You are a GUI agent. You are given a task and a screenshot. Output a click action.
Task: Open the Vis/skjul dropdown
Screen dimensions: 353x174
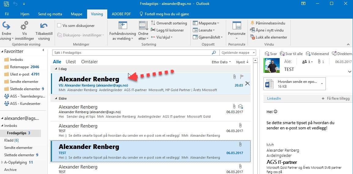click(162, 37)
